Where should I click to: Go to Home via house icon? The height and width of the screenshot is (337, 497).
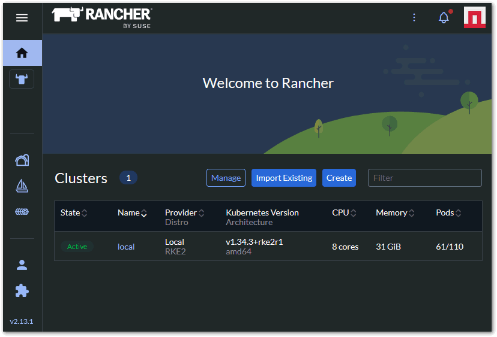22,53
